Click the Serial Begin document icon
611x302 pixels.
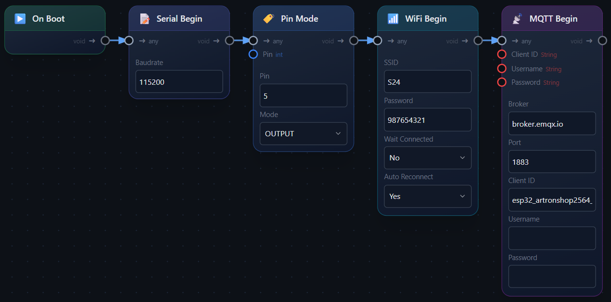tap(144, 19)
